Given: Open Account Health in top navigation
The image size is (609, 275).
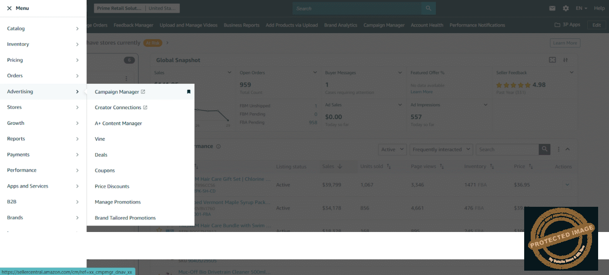Looking at the screenshot, I should click(x=427, y=25).
